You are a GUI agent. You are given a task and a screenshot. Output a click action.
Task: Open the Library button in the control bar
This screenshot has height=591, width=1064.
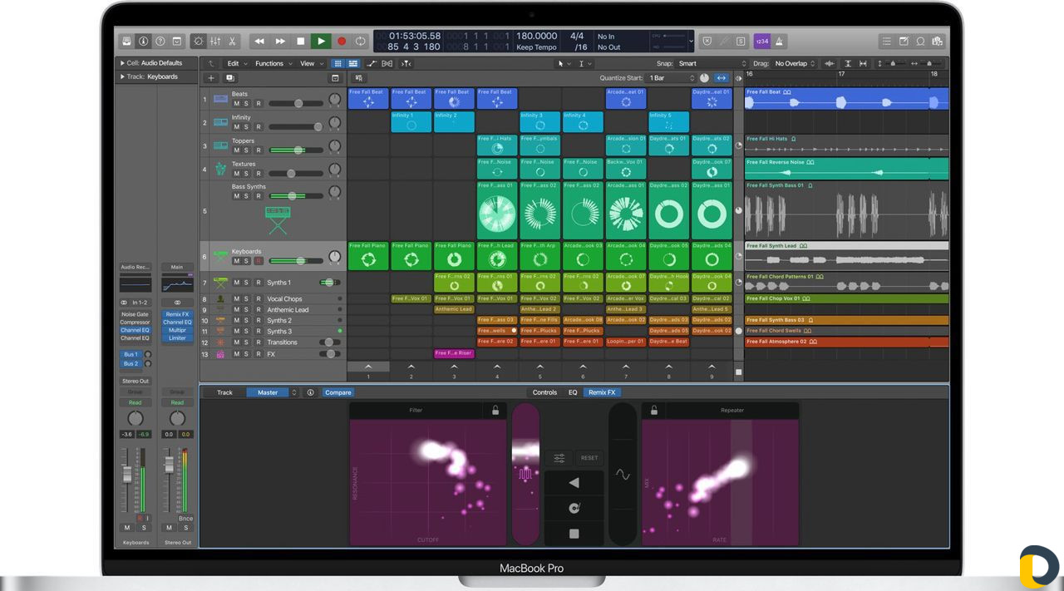click(126, 41)
